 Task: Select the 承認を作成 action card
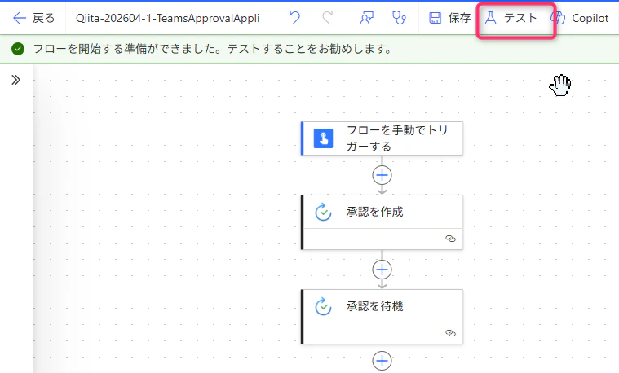coord(382,222)
